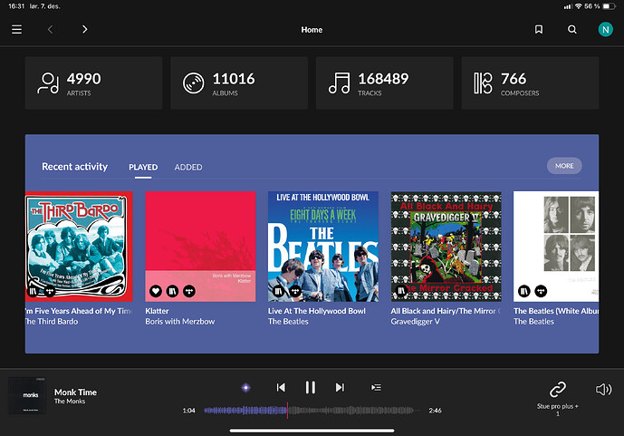The height and width of the screenshot is (436, 624).
Task: Open the Stue pro plus zone link icon
Action: coord(558,390)
